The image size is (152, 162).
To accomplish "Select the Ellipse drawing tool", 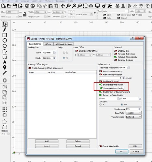I will pos(5,40).
